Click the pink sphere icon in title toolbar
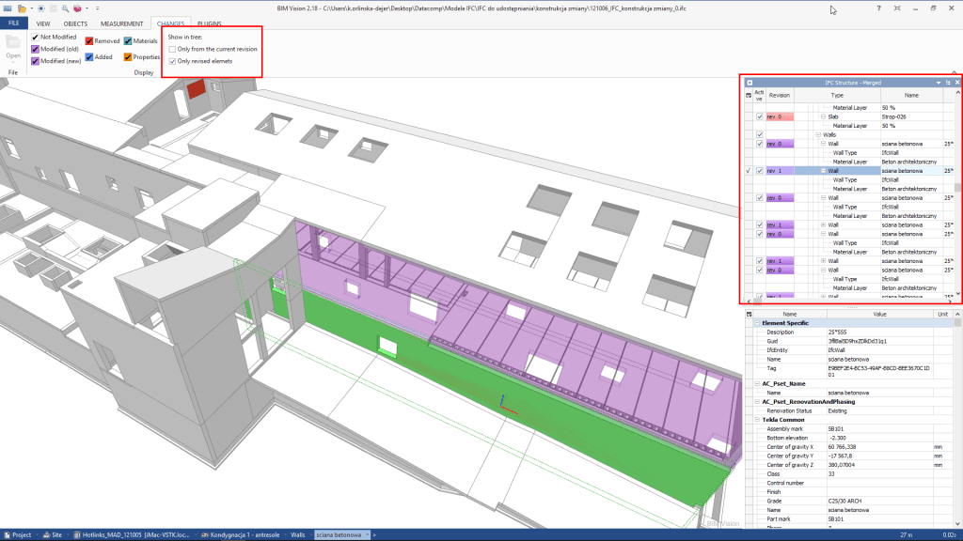963x541 pixels. 76,8
